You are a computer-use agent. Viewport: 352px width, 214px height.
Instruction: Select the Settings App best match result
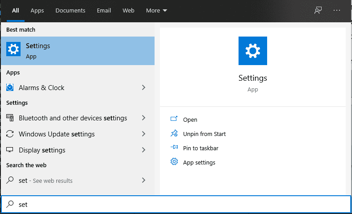(x=78, y=51)
